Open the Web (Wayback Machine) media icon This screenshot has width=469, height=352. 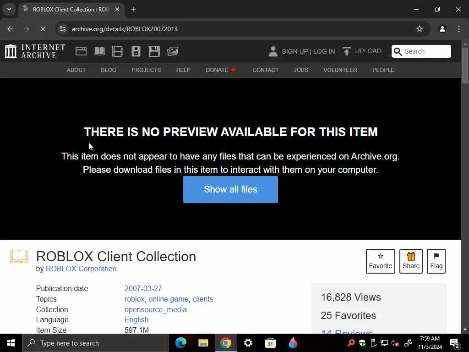[x=81, y=51]
